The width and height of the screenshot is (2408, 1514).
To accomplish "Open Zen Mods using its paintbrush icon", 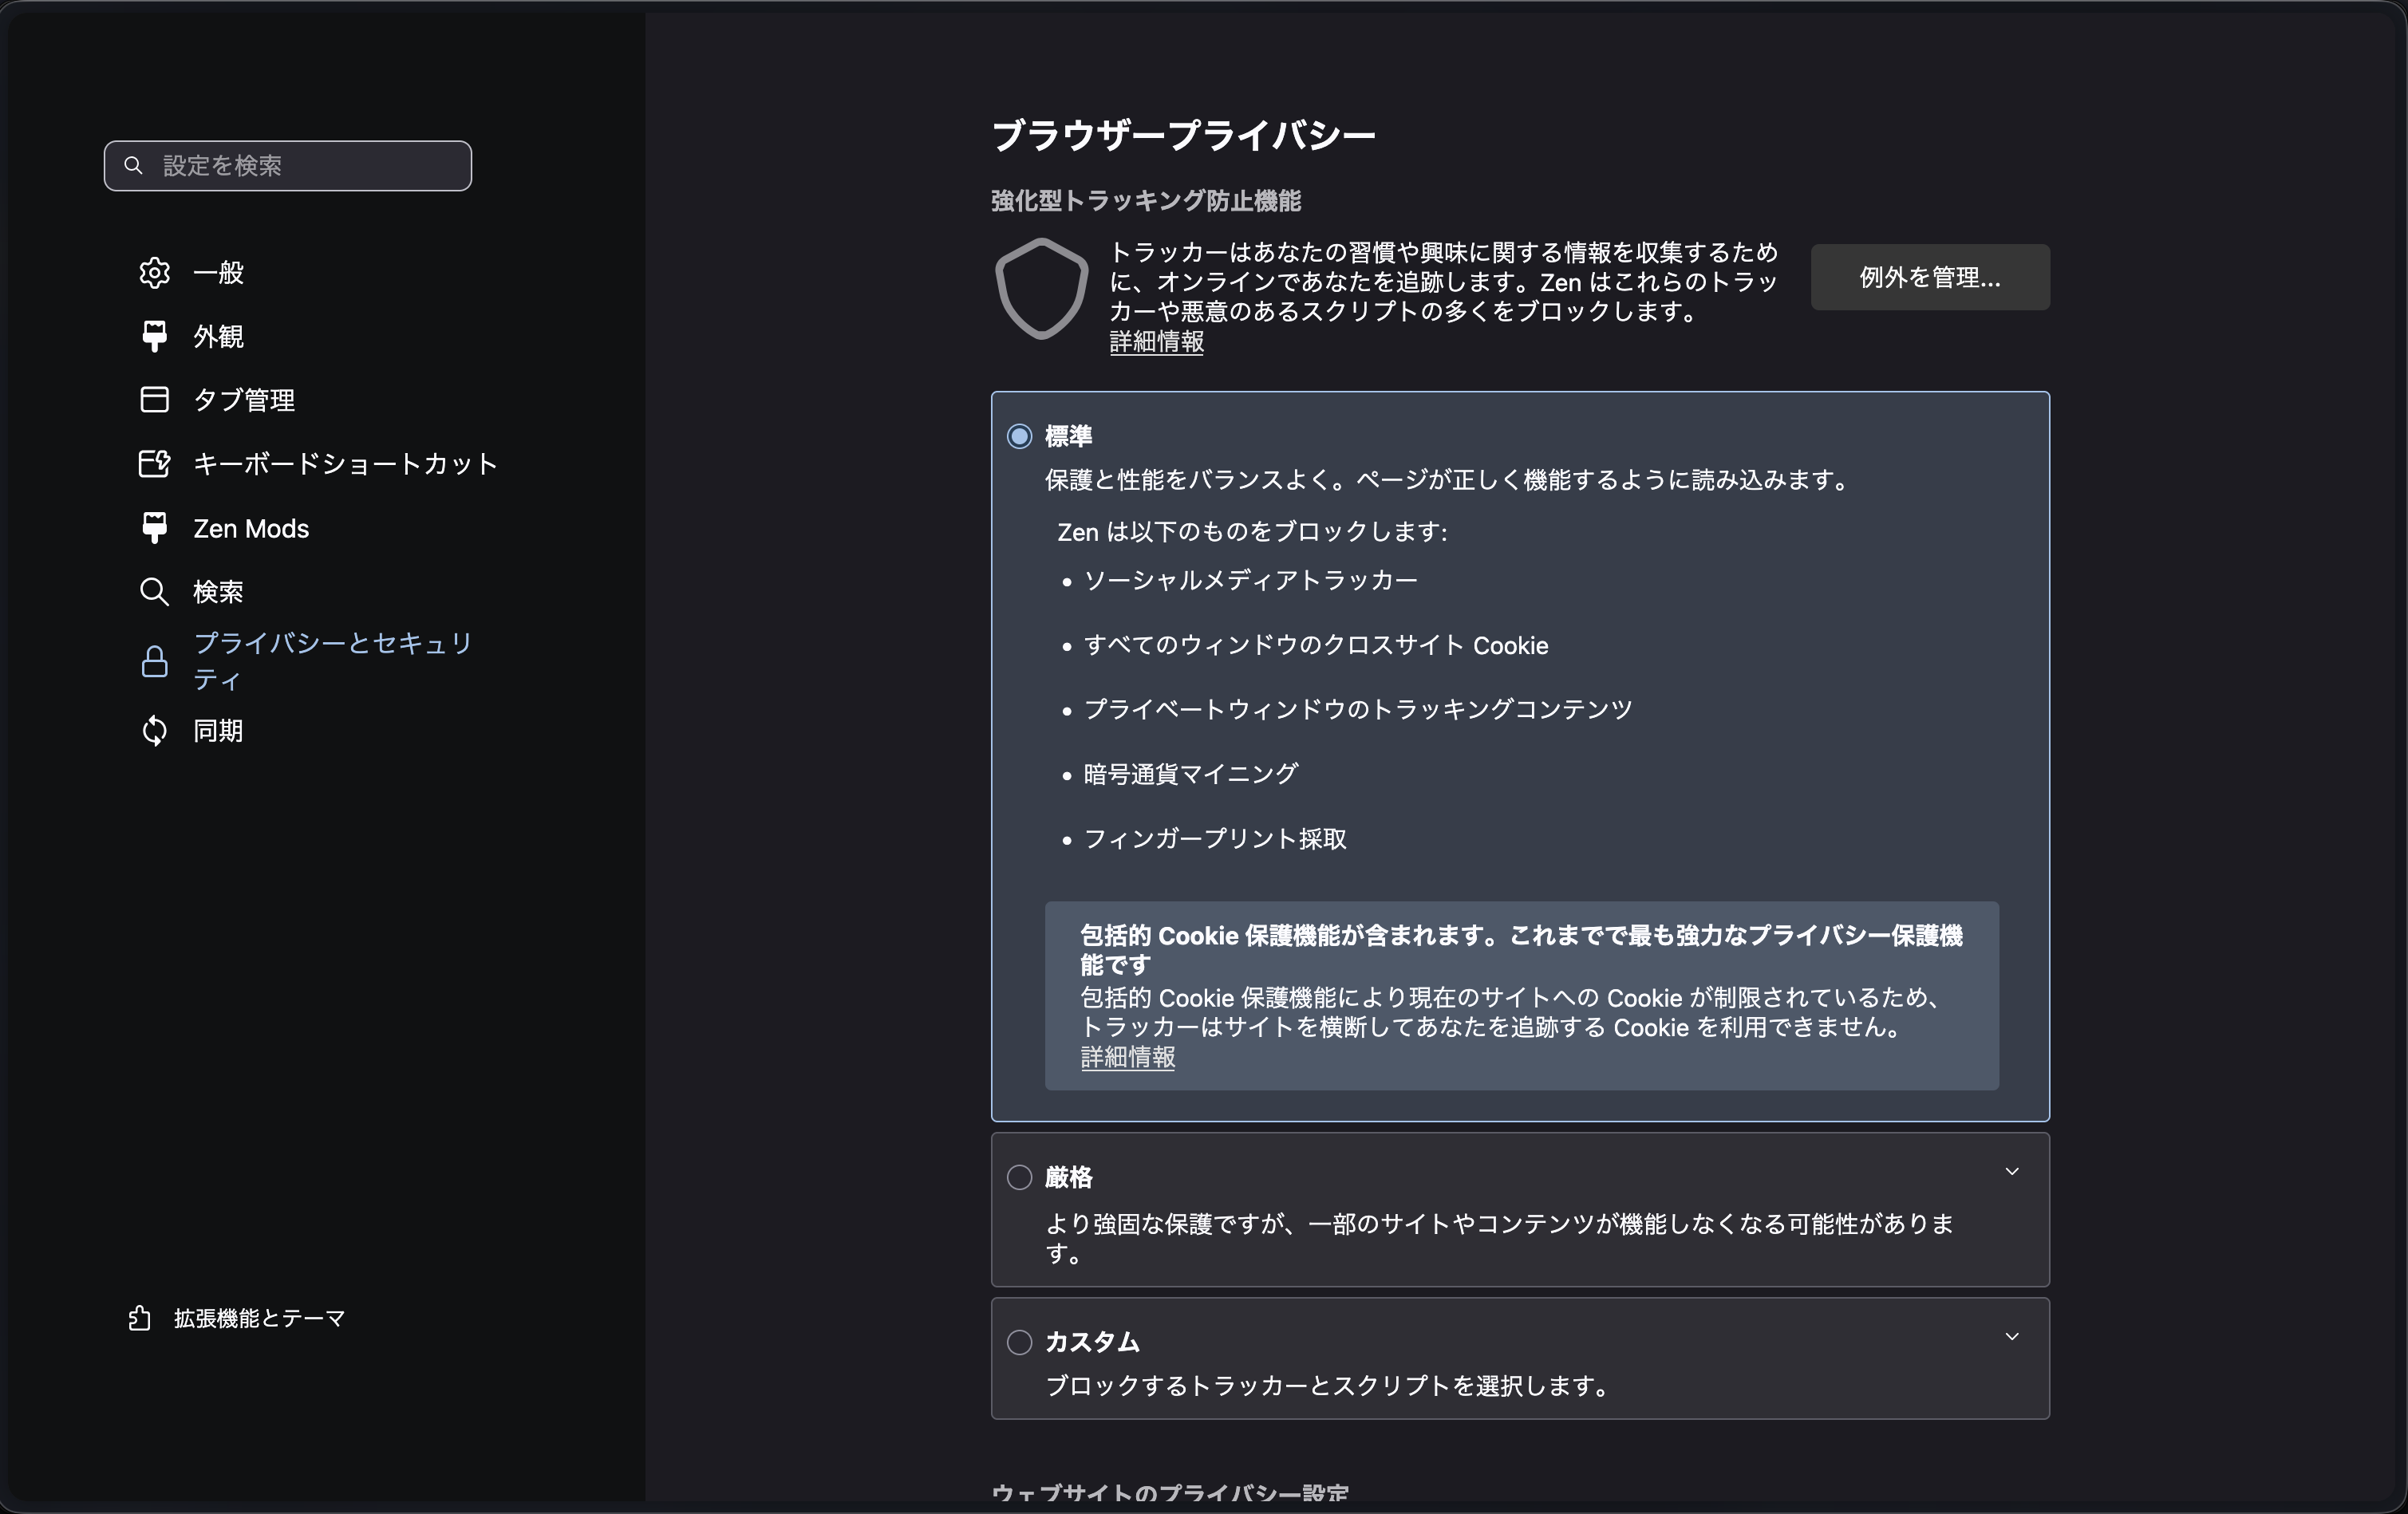I will [155, 527].
